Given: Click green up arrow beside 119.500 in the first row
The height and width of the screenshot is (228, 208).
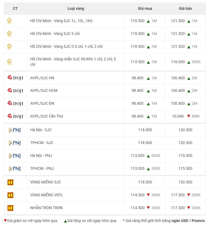Looking at the screenshot, I should [x=148, y=21].
